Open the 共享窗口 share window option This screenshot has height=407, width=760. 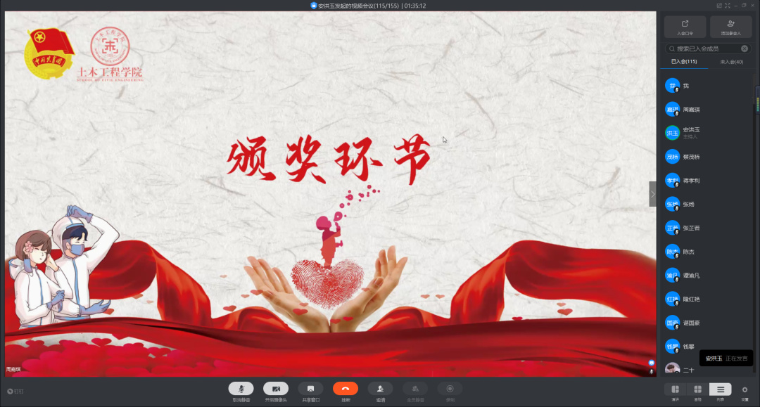[311, 389]
